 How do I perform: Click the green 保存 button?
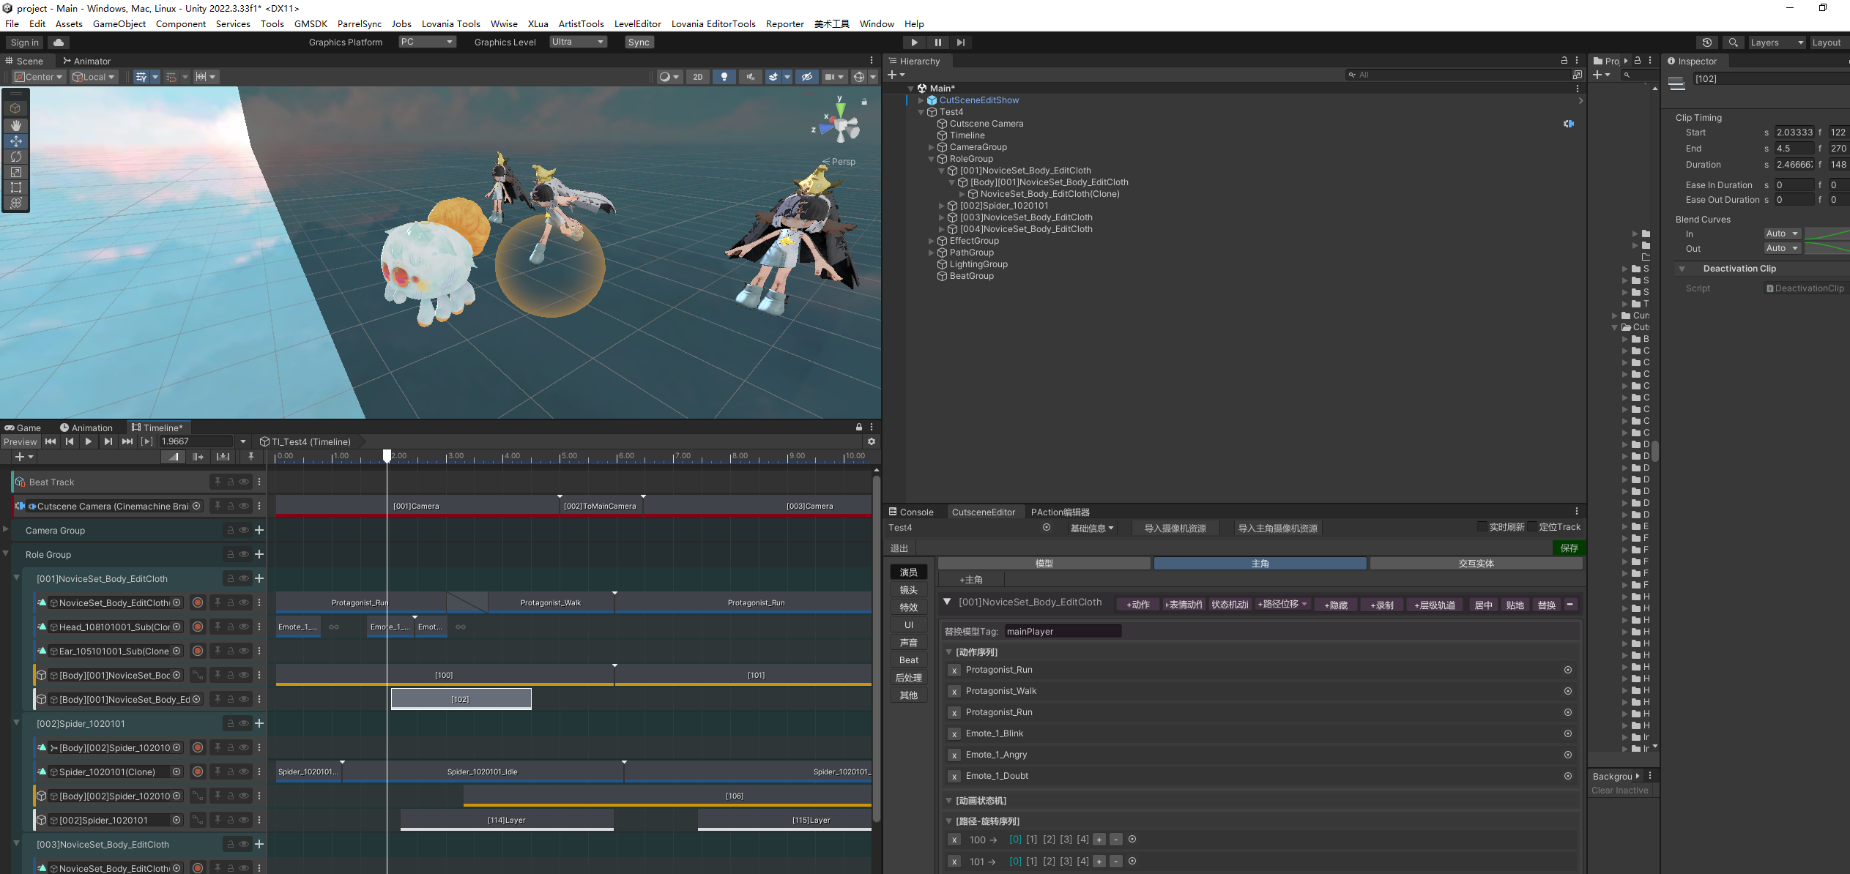1569,548
